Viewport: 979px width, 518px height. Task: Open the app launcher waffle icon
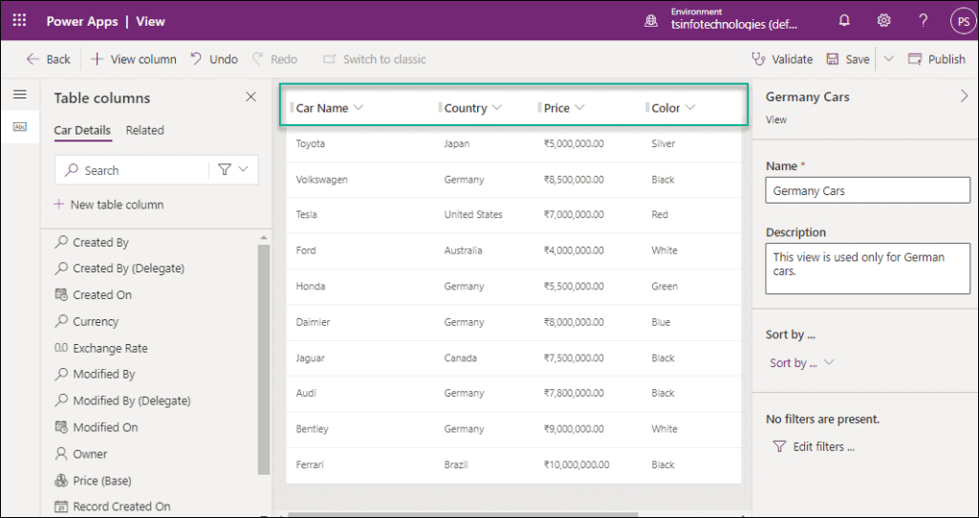[x=19, y=21]
